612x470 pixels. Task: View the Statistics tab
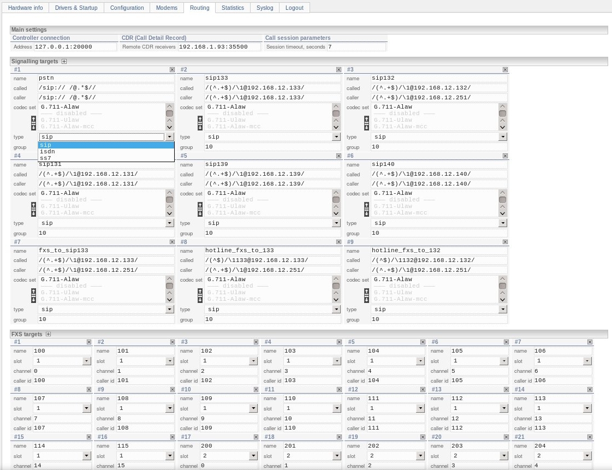[233, 8]
